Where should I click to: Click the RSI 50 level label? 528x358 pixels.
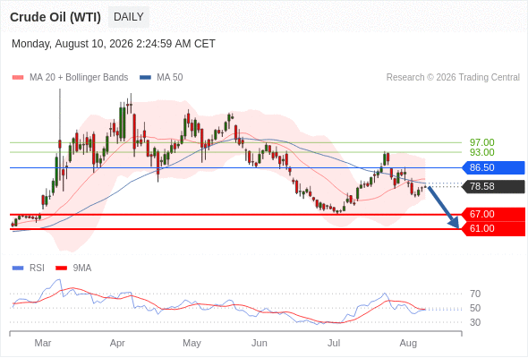(475, 308)
